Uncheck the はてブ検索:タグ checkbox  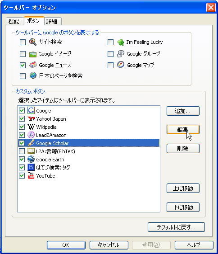(x=22, y=167)
